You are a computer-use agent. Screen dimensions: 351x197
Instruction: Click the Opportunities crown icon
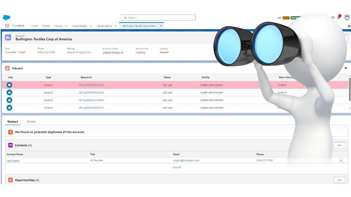pos(10,180)
